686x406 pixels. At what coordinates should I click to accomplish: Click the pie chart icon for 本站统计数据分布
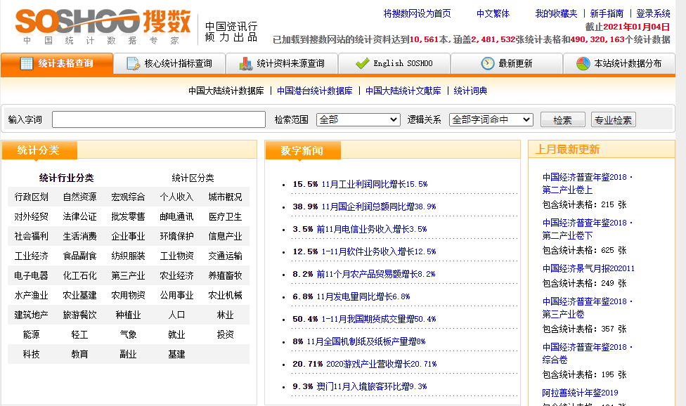tap(583, 63)
